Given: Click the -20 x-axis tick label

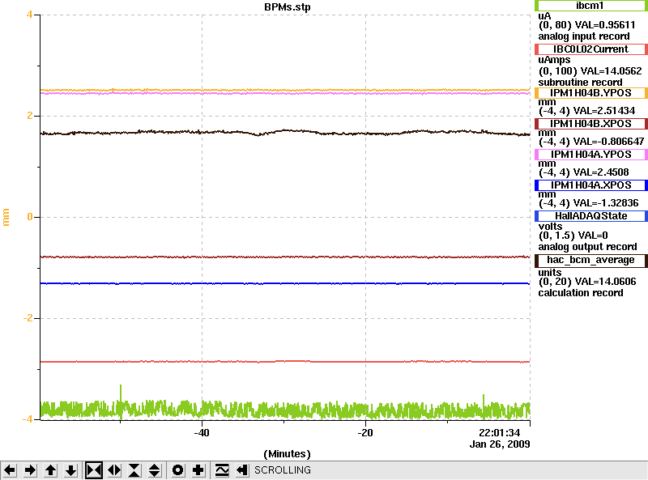Looking at the screenshot, I should (365, 433).
